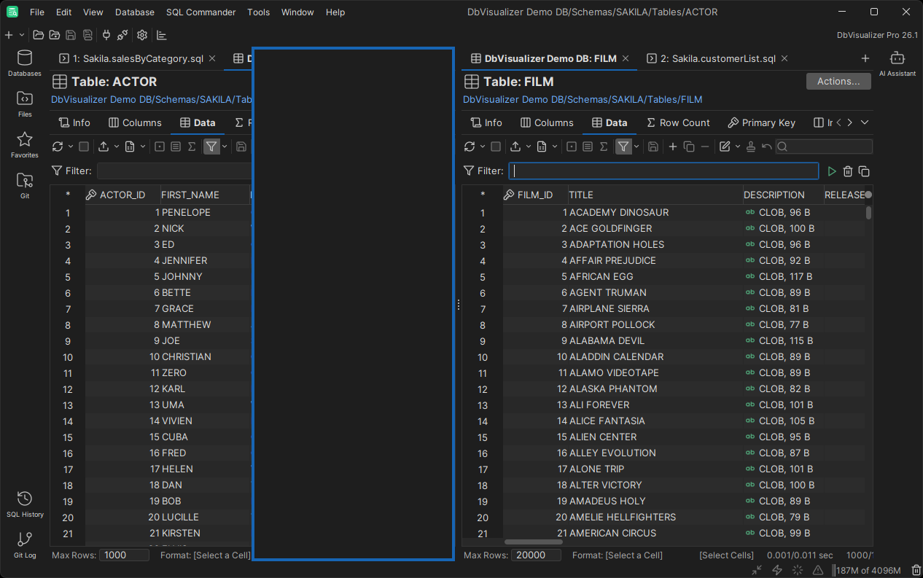Screen dimensions: 923x578
Task: Expand the document dropdown arrow in FILM toolbar
Action: pyautogui.click(x=555, y=147)
